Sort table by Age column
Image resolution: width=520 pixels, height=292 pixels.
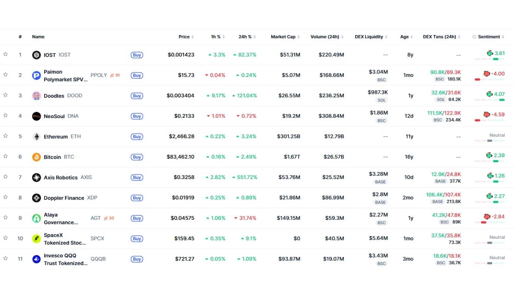pos(406,37)
